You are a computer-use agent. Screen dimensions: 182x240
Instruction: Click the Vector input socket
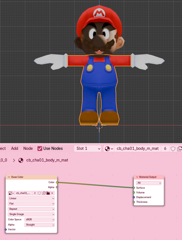[x=6, y=229]
